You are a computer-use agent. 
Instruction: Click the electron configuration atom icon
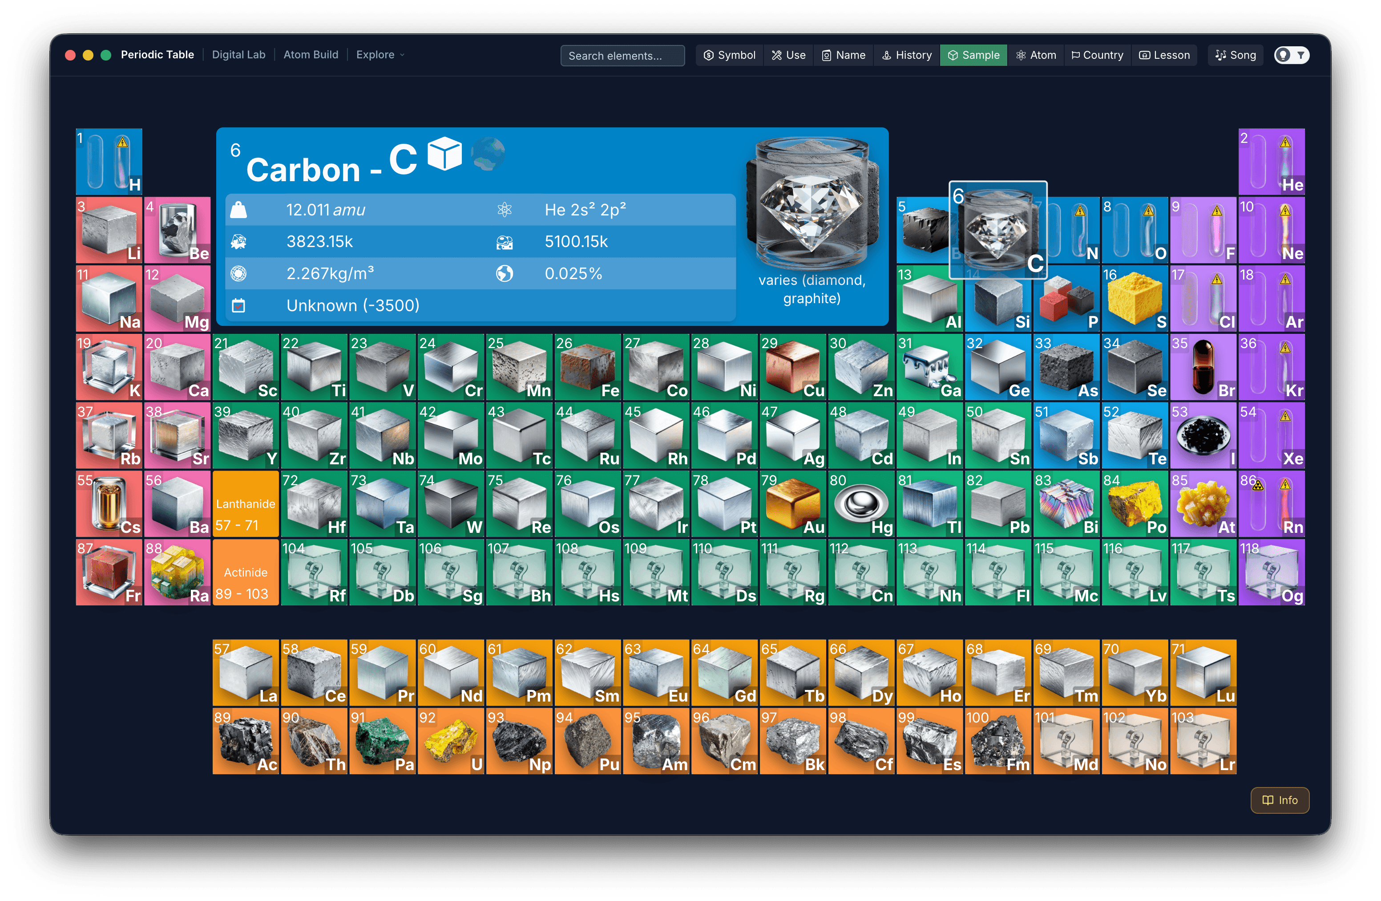(x=504, y=210)
